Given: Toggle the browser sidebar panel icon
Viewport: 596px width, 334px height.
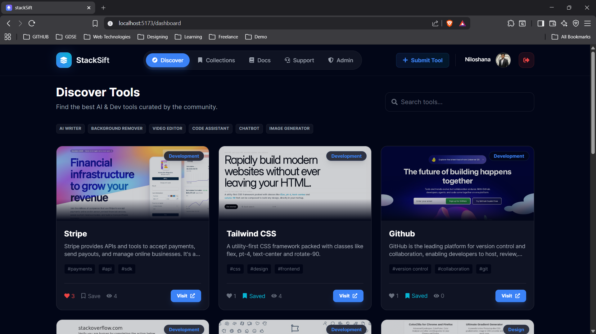Looking at the screenshot, I should click(x=541, y=23).
